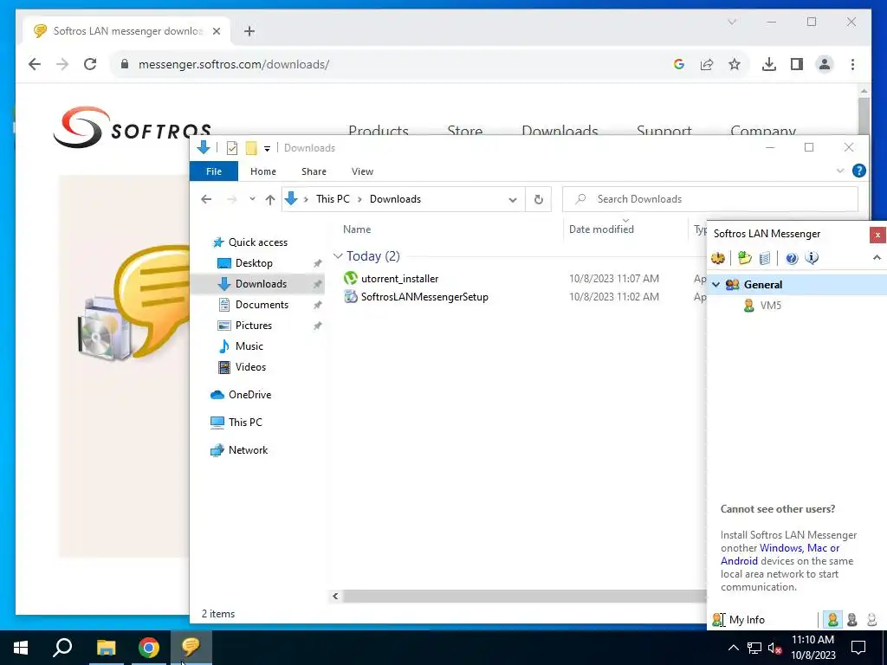Click blue question mark Help icon in Messenger
The image size is (887, 665).
click(x=792, y=258)
